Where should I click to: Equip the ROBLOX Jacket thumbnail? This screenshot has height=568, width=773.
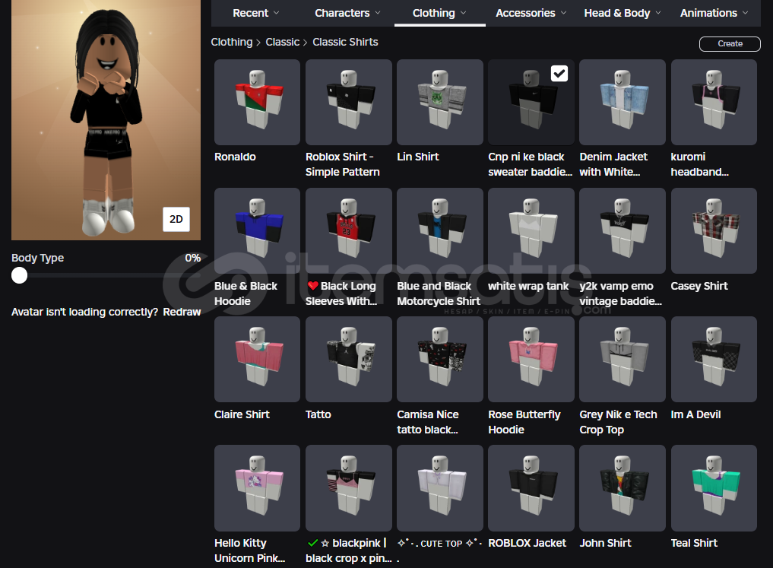click(x=531, y=488)
